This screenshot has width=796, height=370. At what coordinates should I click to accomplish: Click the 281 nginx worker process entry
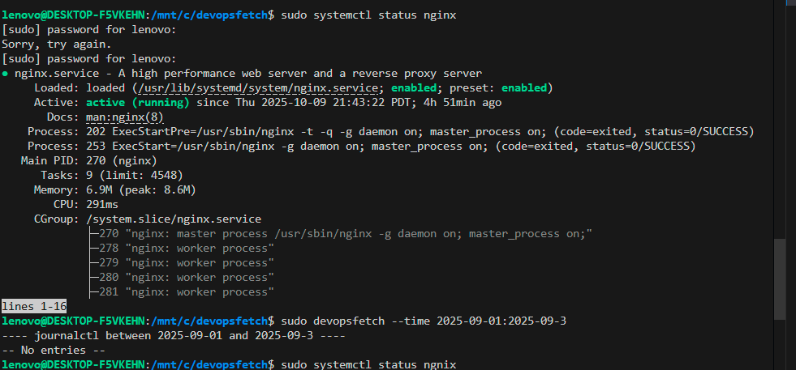click(187, 292)
